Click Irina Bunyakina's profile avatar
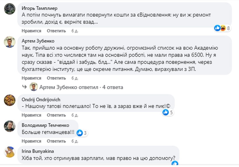239x167 pixels. point(10,152)
